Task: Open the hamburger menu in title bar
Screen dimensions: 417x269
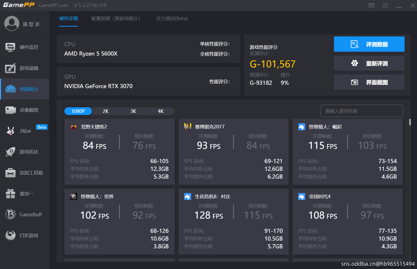Action: (x=385, y=5)
